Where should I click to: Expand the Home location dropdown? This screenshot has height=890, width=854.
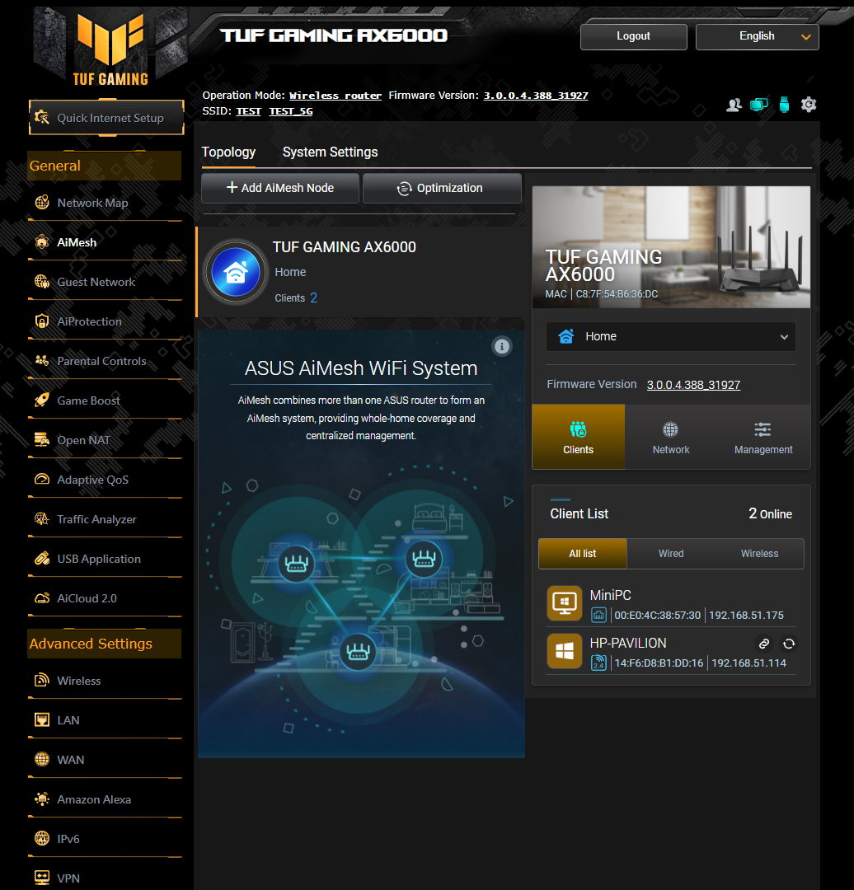point(671,336)
